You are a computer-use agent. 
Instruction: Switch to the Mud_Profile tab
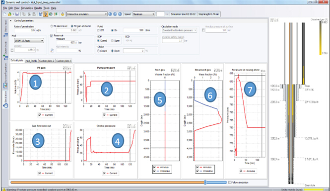(31, 61)
